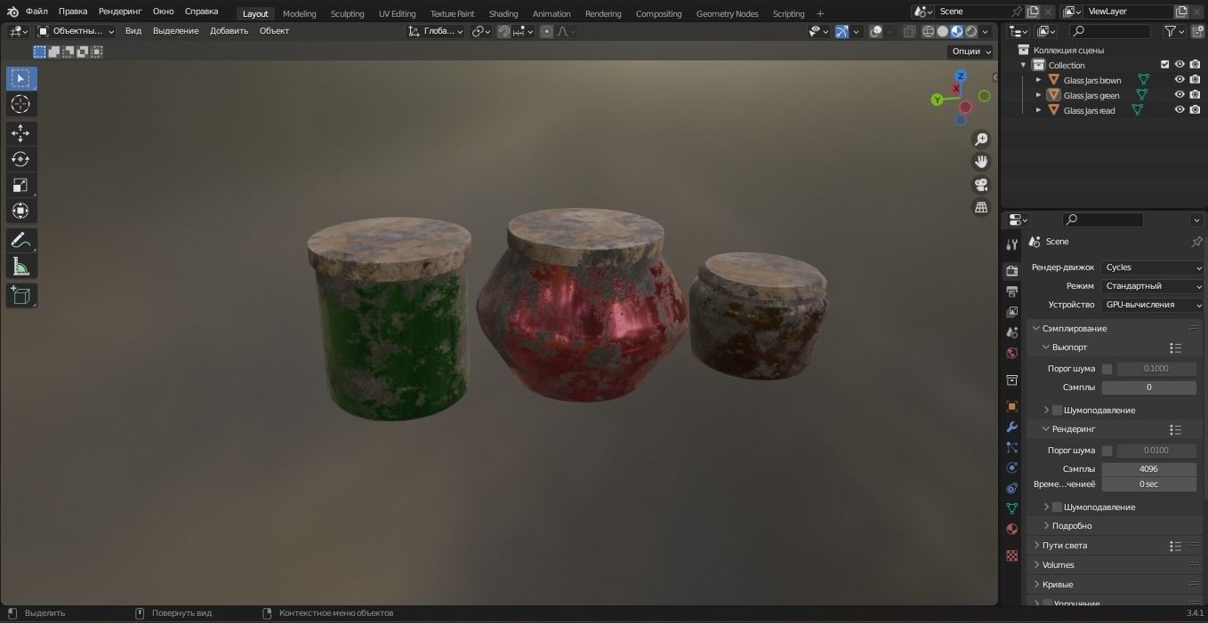Hide Glass Jars read in viewport
This screenshot has height=623, width=1208.
coord(1180,110)
